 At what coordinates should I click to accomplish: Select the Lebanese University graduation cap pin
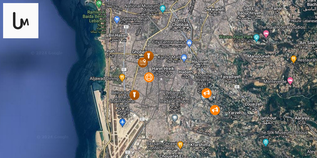tap(175, 118)
